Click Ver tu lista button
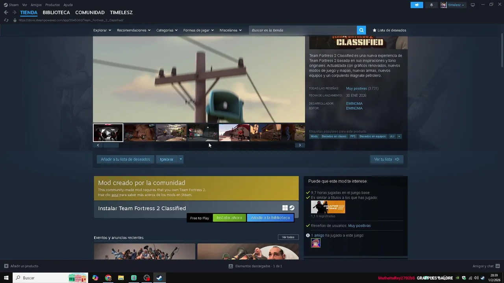Viewport: 504px width, 283px height. pos(387,159)
